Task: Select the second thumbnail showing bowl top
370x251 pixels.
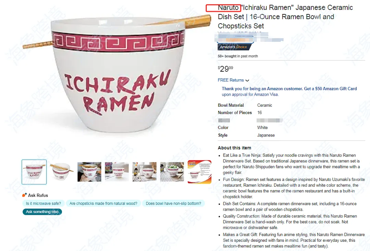Action: [x=62, y=172]
